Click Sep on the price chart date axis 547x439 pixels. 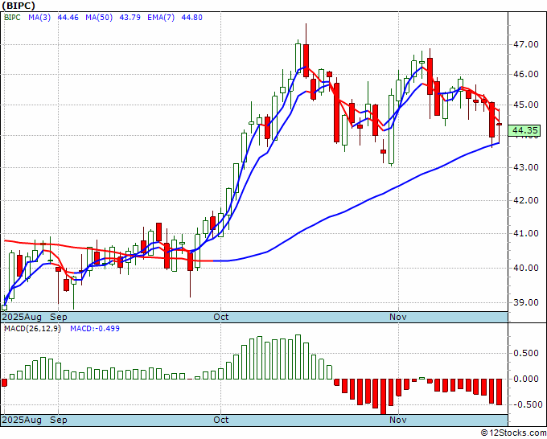pos(59,317)
